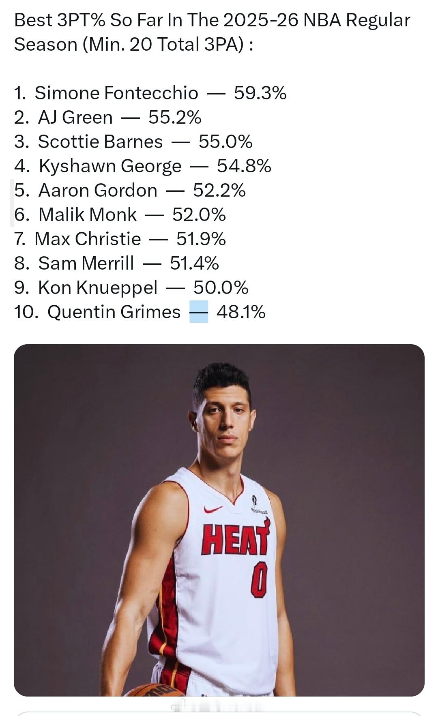
Task: Click the rounded card below the photo
Action: tap(219, 713)
